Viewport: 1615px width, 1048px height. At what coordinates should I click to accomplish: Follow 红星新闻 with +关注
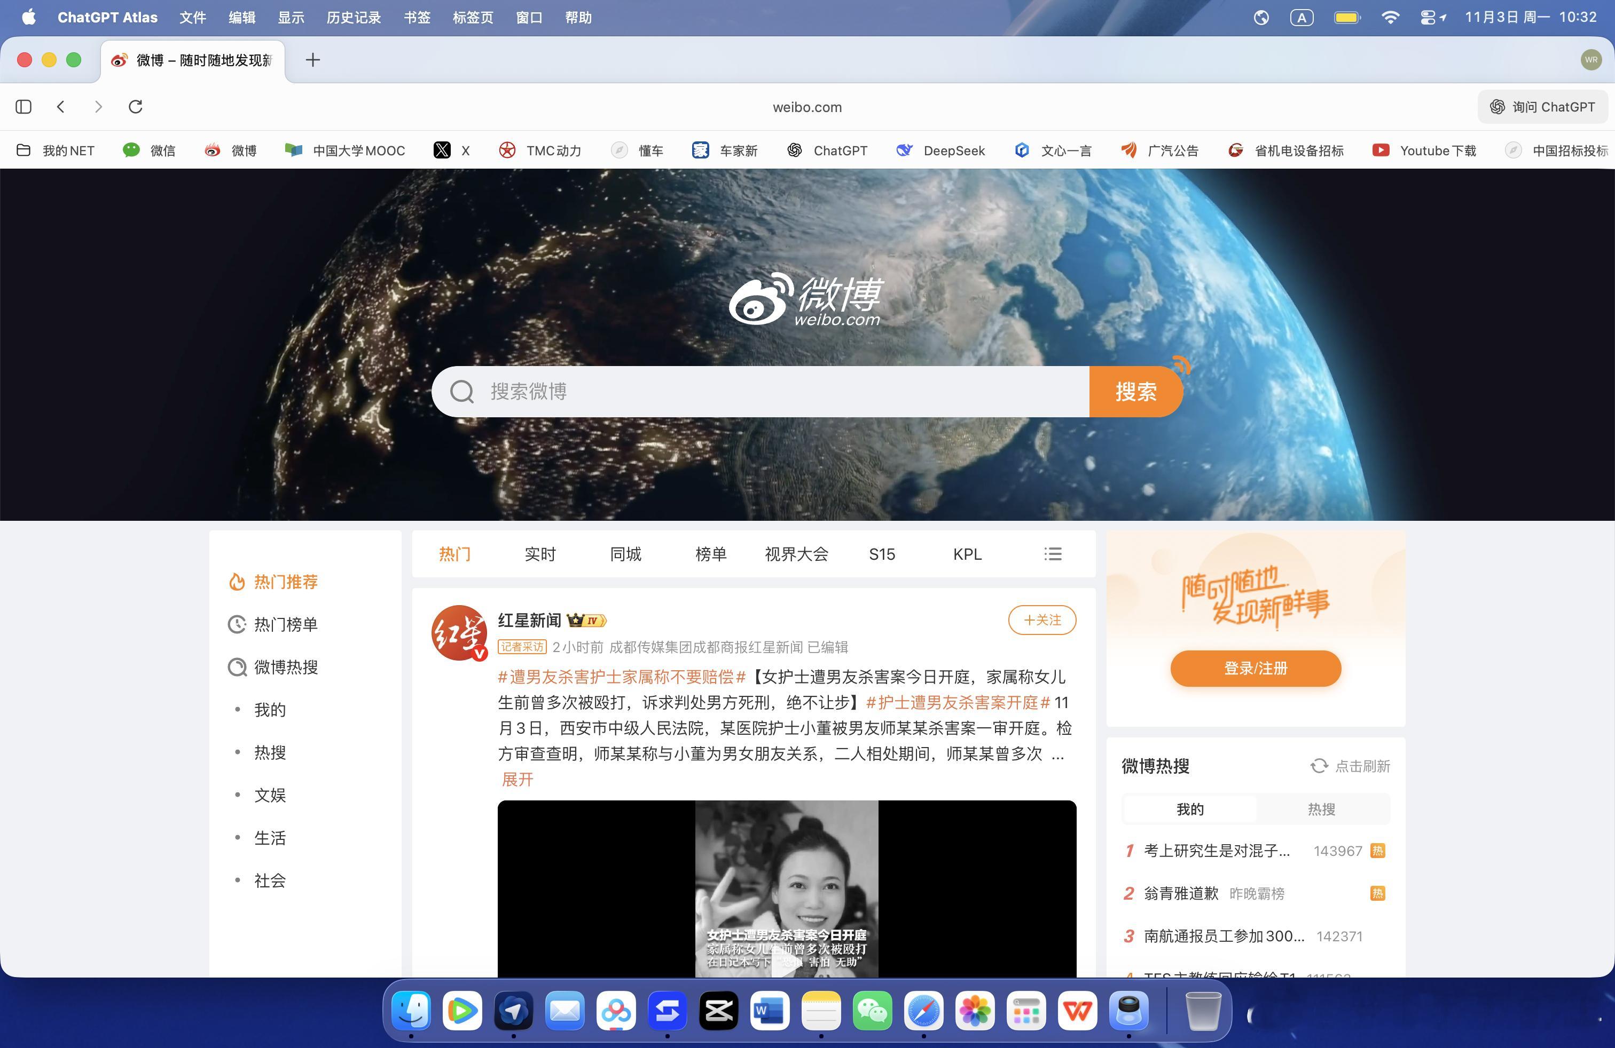(x=1041, y=620)
